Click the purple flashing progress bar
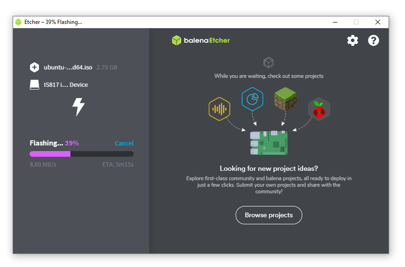The image size is (405, 267). point(82,154)
